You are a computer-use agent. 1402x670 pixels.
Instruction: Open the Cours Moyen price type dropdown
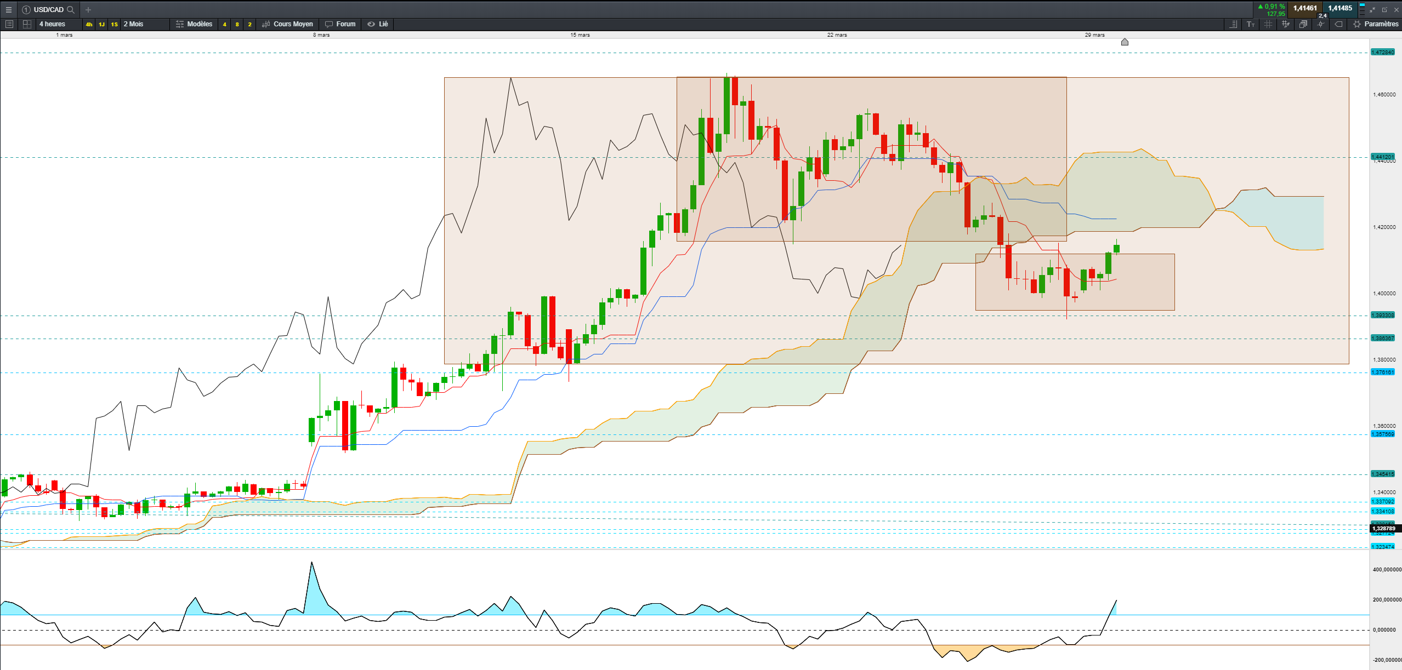(x=288, y=24)
